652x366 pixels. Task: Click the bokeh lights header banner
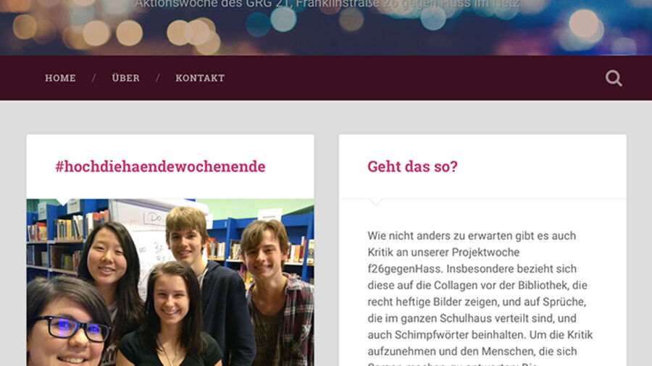326,27
